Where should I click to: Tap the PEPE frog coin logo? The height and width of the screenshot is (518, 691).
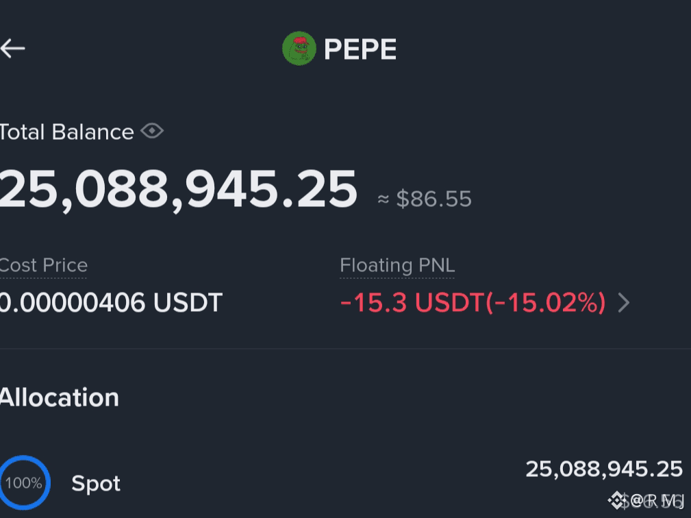coord(299,49)
